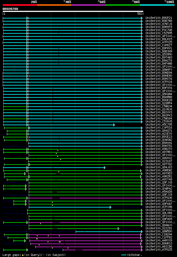This screenshot has width=177, height=257.
Task: Open the UniRef100_A4RYX9 entry
Action: tap(159, 241)
